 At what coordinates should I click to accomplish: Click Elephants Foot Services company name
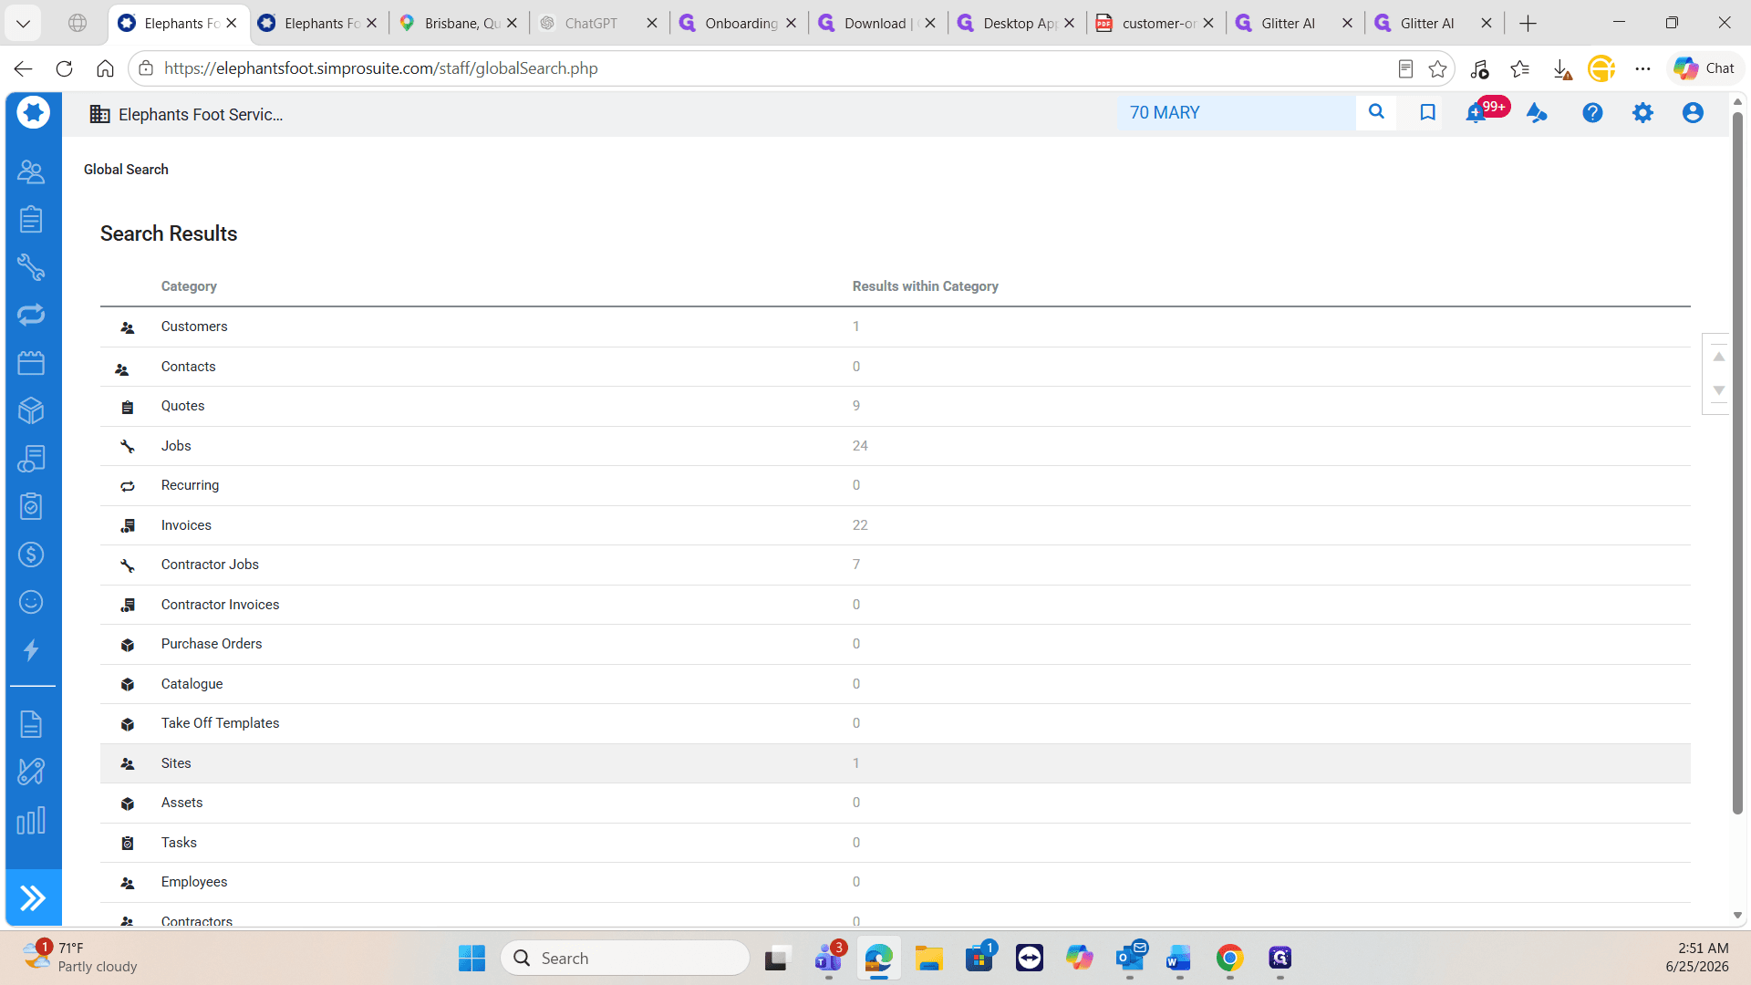(201, 115)
